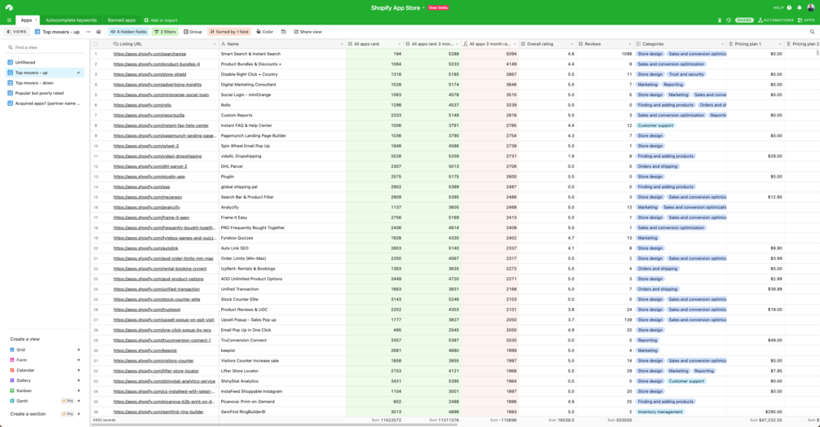This screenshot has width=820, height=427.
Task: Open the Apps tab dropdown arrow
Action: [36, 20]
